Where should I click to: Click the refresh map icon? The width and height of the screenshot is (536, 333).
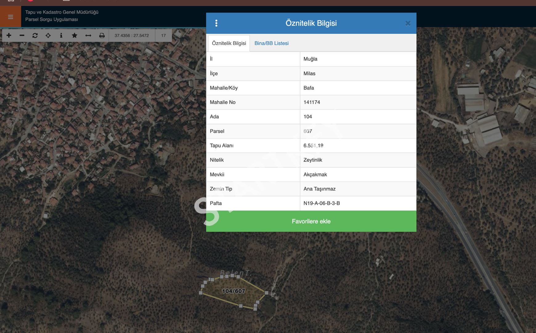(x=35, y=35)
